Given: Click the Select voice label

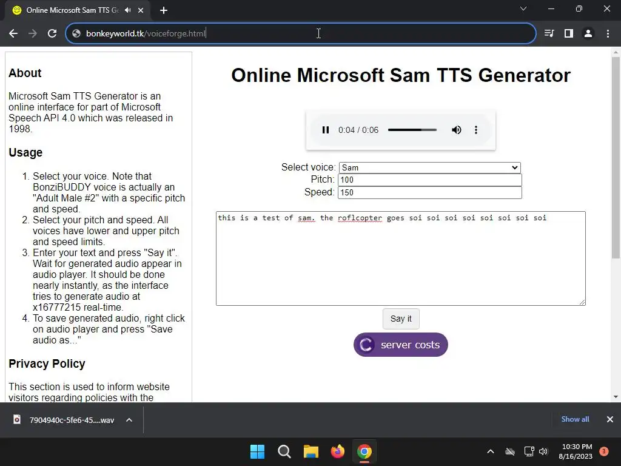Looking at the screenshot, I should point(308,167).
